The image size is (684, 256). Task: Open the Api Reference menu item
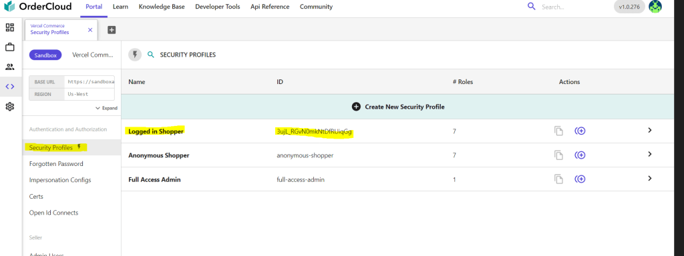[270, 7]
